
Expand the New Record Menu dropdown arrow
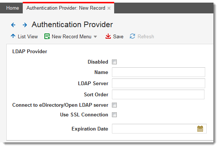click(95, 37)
